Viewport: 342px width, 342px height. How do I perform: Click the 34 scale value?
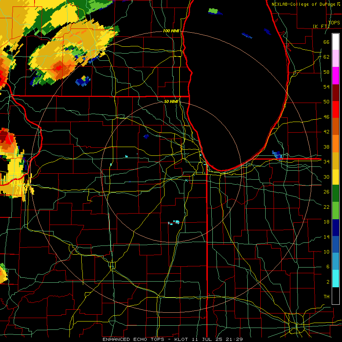click(326, 162)
